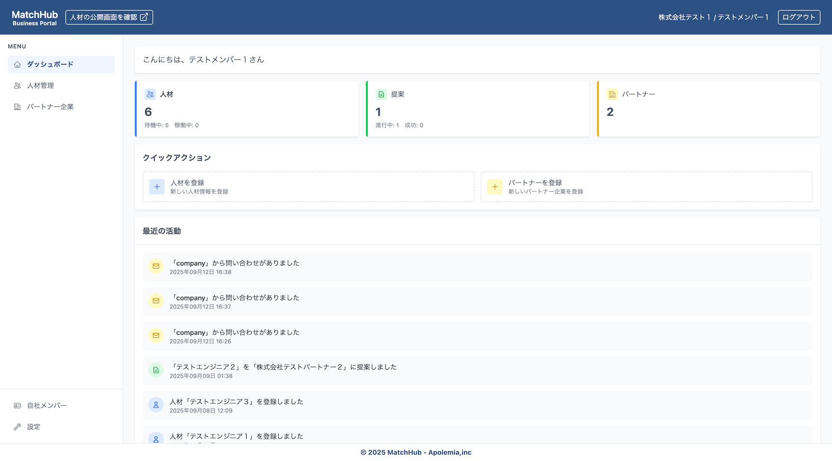The height and width of the screenshot is (461, 832).
Task: Select ダッシュボード in the sidebar
Action: click(50, 64)
